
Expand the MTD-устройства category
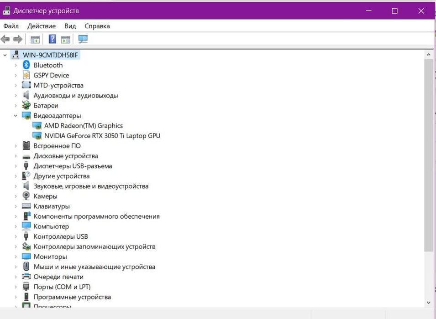pyautogui.click(x=16, y=86)
